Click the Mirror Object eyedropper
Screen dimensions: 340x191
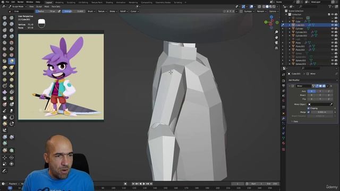pyautogui.click(x=331, y=105)
